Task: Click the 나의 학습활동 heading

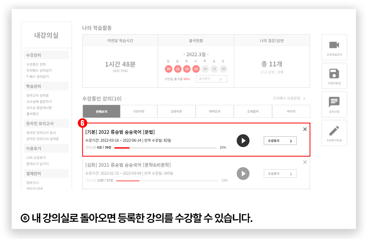Action: (x=97, y=28)
